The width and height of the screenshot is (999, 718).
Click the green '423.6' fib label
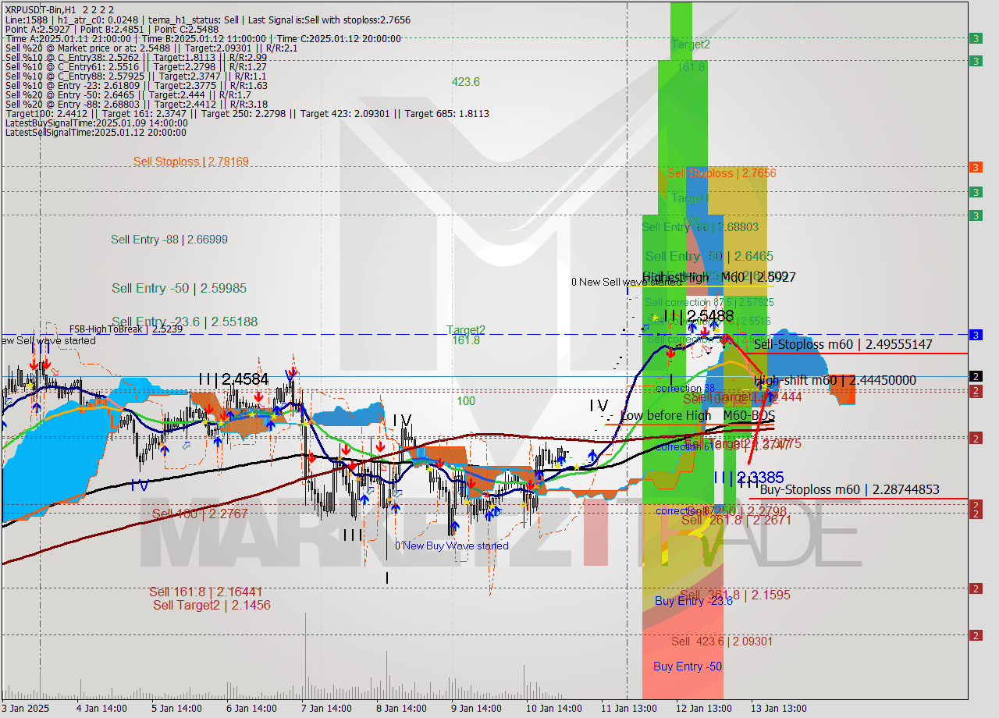click(x=466, y=82)
